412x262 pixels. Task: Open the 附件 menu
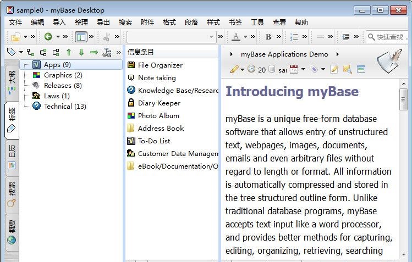click(147, 23)
